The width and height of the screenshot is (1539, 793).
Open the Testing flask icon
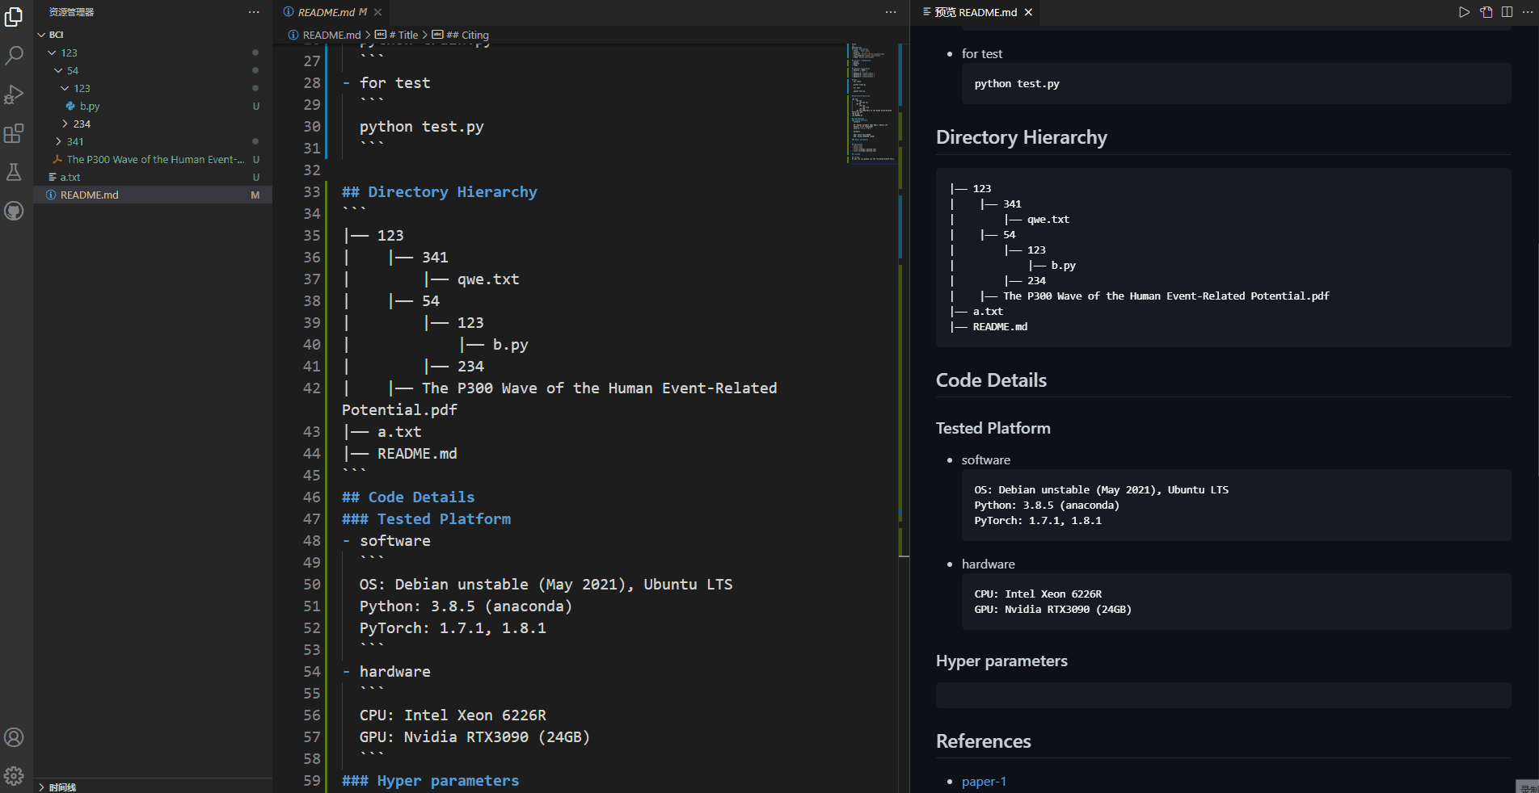(x=14, y=172)
